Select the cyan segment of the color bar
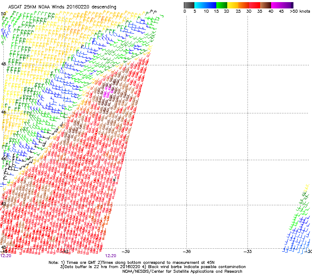 (x=200, y=5)
